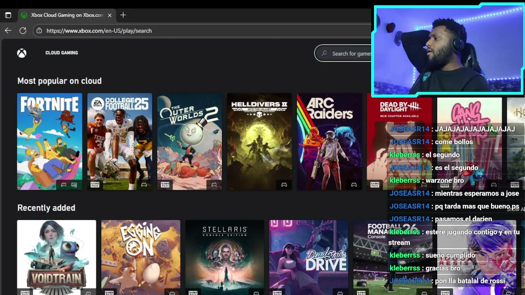The height and width of the screenshot is (295, 525).
Task: Click controller icon on Outer Worlds 2
Action: pos(214,185)
